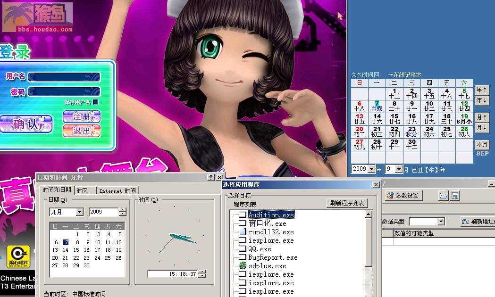The height and width of the screenshot is (297, 495).
Task: Click the 注册 register button
Action: click(82, 116)
